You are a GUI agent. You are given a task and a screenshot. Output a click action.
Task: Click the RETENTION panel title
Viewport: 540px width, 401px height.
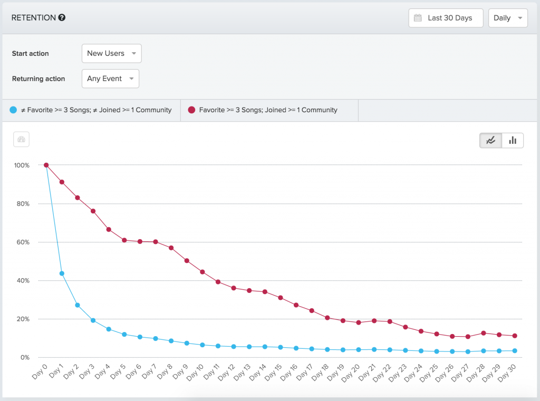[x=33, y=17]
